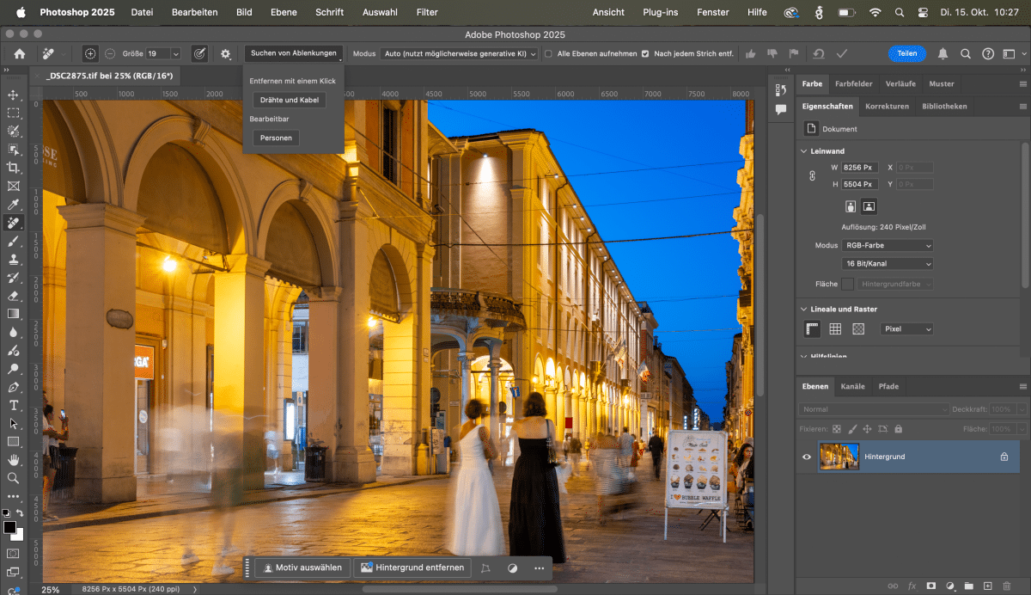Toggle the grid display button
1031x595 pixels.
coord(835,328)
